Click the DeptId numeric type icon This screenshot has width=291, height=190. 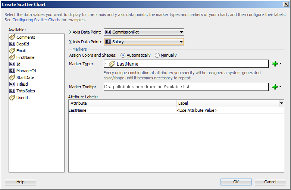pos(12,44)
